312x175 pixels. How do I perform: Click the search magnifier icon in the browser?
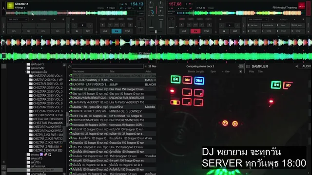[69, 67]
